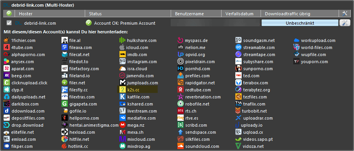Click the imdb.com icon
The width and height of the screenshot is (354, 151).
click(x=122, y=55)
